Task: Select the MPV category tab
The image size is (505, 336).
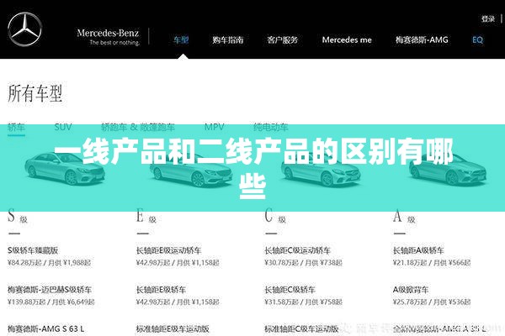Action: [x=214, y=127]
